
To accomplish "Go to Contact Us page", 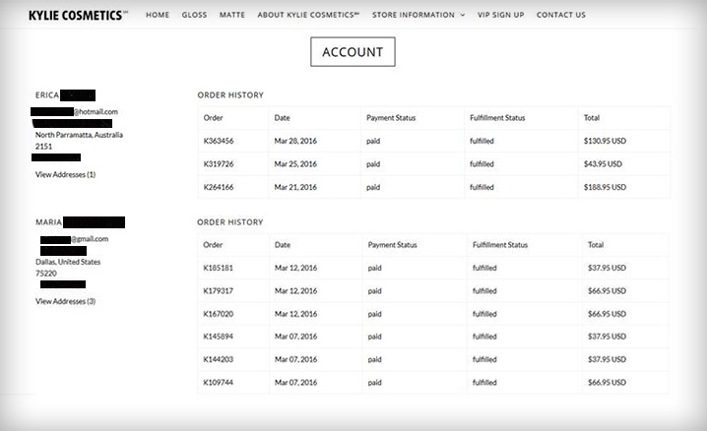I will pos(561,15).
